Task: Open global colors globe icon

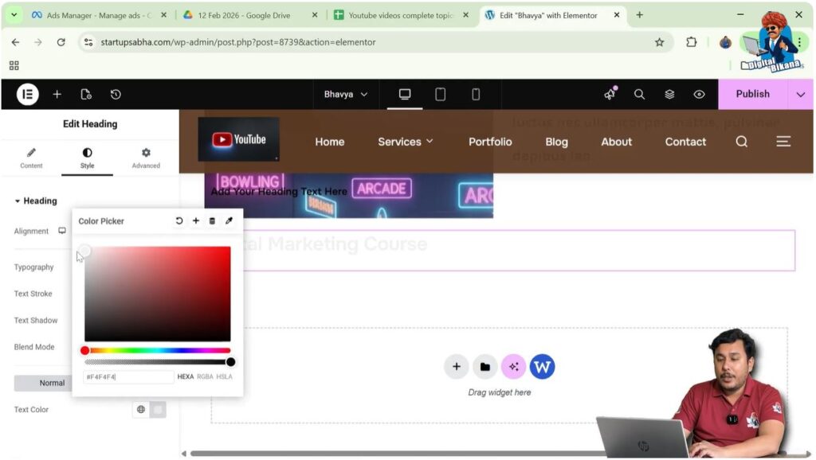Action: 140,410
